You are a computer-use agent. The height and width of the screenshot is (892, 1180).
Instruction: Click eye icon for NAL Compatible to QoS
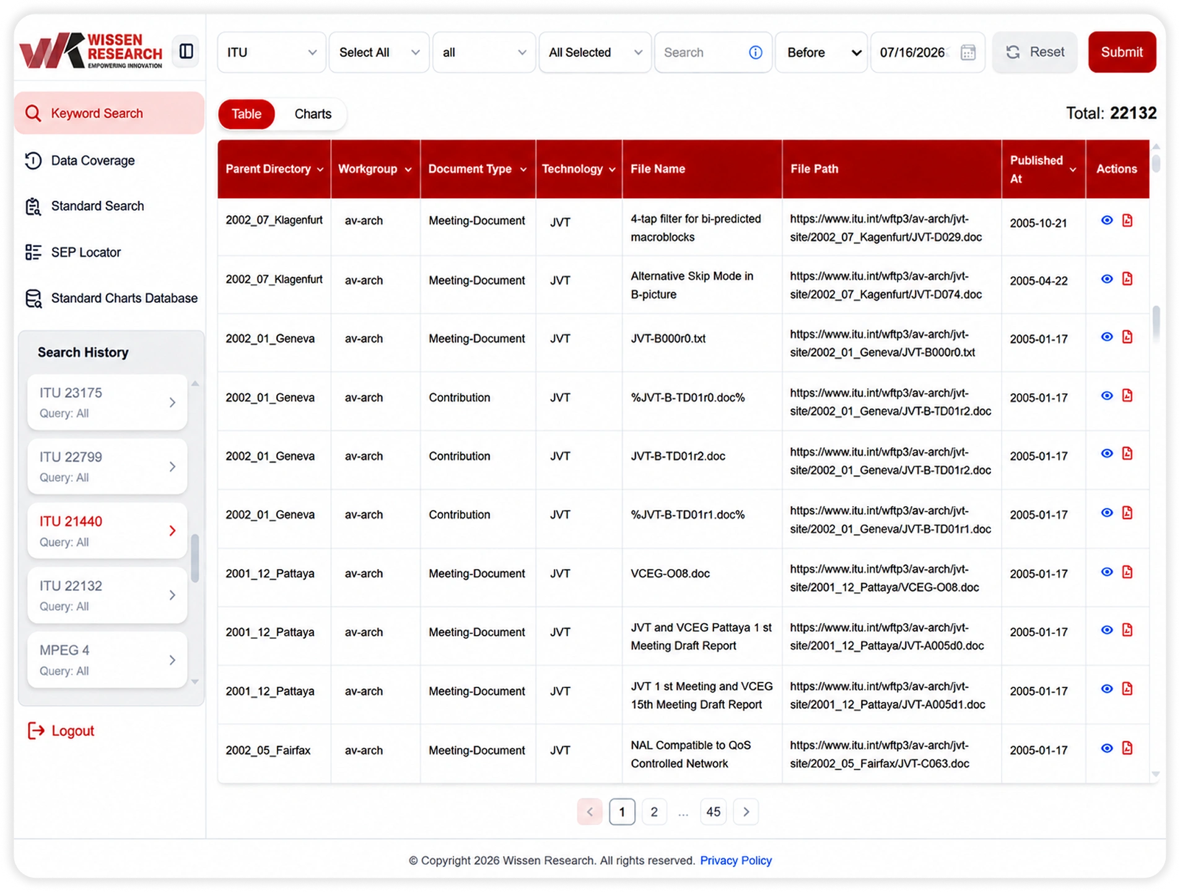pyautogui.click(x=1106, y=748)
